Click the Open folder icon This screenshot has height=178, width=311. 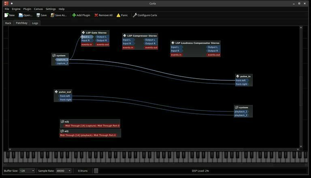(21, 15)
